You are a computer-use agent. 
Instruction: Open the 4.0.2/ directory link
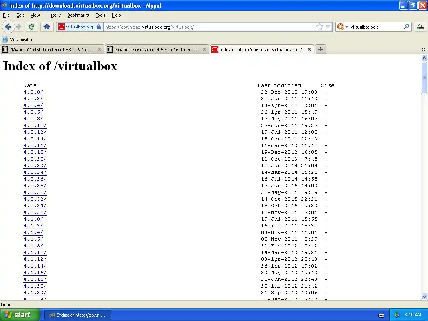click(33, 99)
